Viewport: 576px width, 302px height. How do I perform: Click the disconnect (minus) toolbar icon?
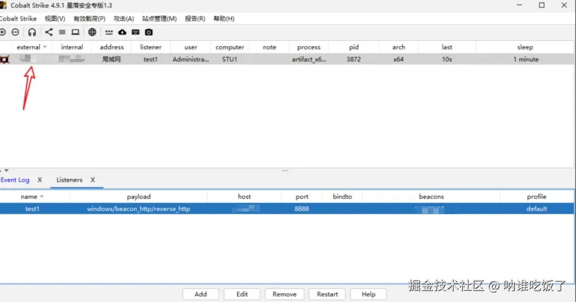[15, 32]
